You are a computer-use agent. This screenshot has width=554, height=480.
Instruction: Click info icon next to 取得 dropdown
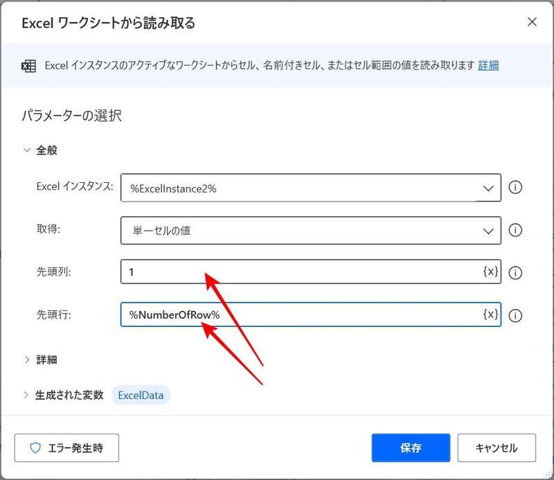[x=515, y=230]
